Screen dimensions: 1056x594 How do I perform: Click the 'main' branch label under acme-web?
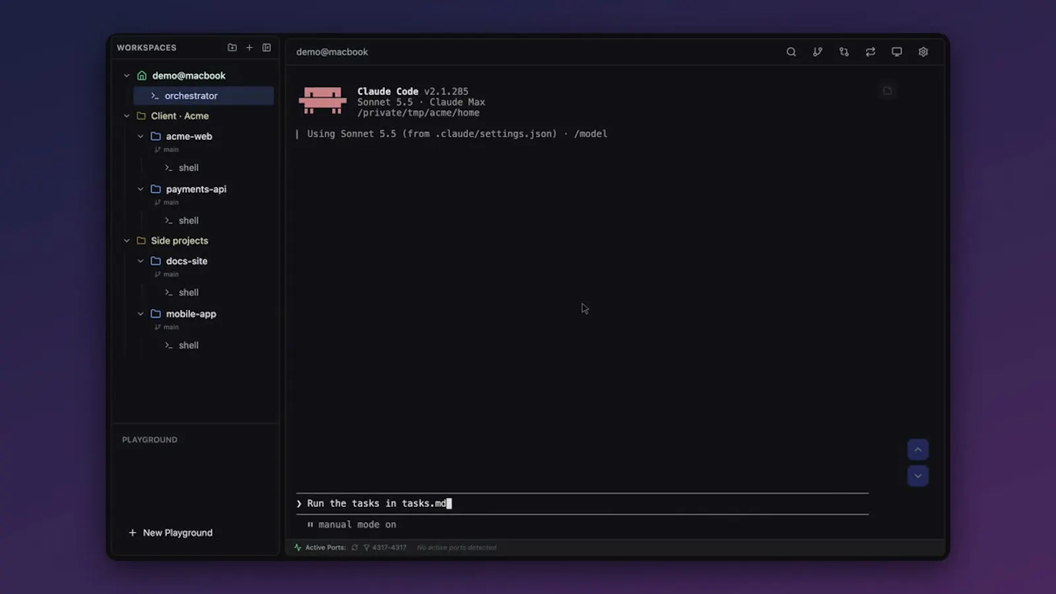(x=171, y=150)
